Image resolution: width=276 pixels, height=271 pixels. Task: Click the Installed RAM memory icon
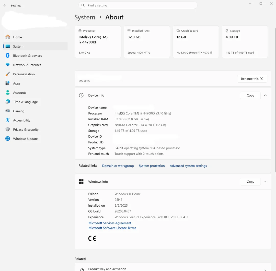click(x=129, y=31)
